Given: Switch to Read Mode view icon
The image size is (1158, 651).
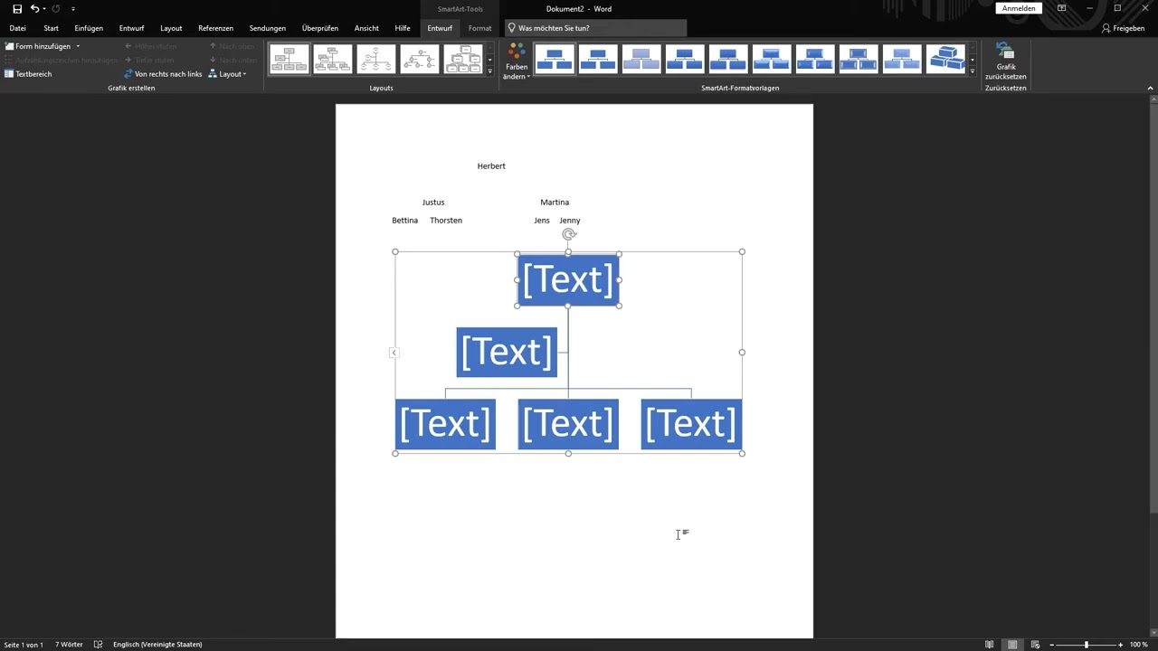Looking at the screenshot, I should click(x=991, y=645).
